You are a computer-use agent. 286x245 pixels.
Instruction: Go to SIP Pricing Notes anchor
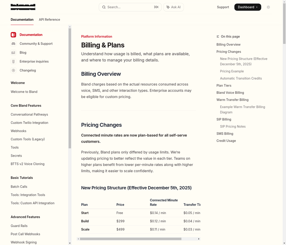[233, 127]
